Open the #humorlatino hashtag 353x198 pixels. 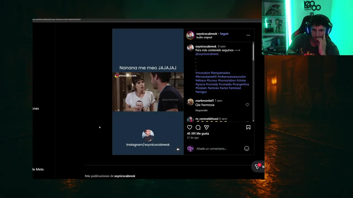pos(227,80)
